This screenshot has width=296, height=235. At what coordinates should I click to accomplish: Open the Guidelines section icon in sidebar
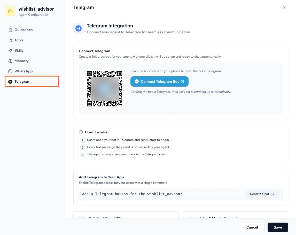click(10, 30)
